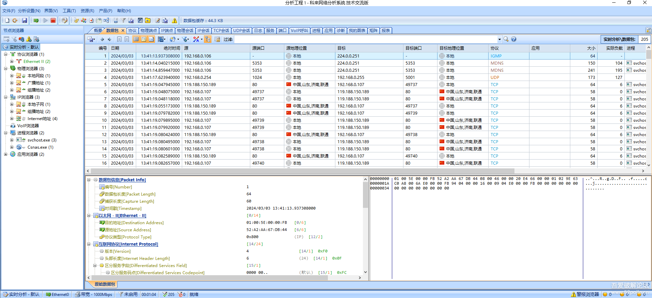Select 原始数据包 bottom tab
The image size is (652, 298).
(105, 284)
